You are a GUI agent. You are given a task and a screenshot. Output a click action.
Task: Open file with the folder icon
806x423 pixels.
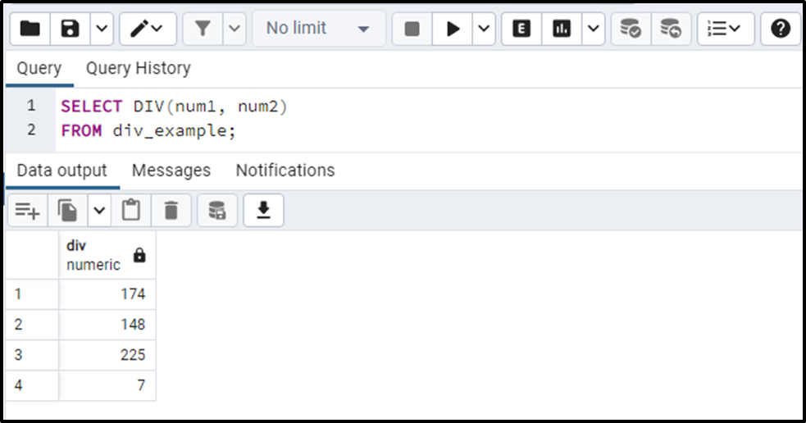tap(30, 29)
